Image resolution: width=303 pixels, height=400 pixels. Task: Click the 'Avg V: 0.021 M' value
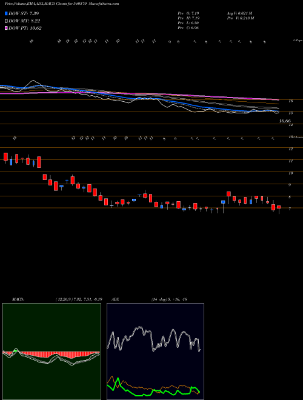[x=240, y=13]
